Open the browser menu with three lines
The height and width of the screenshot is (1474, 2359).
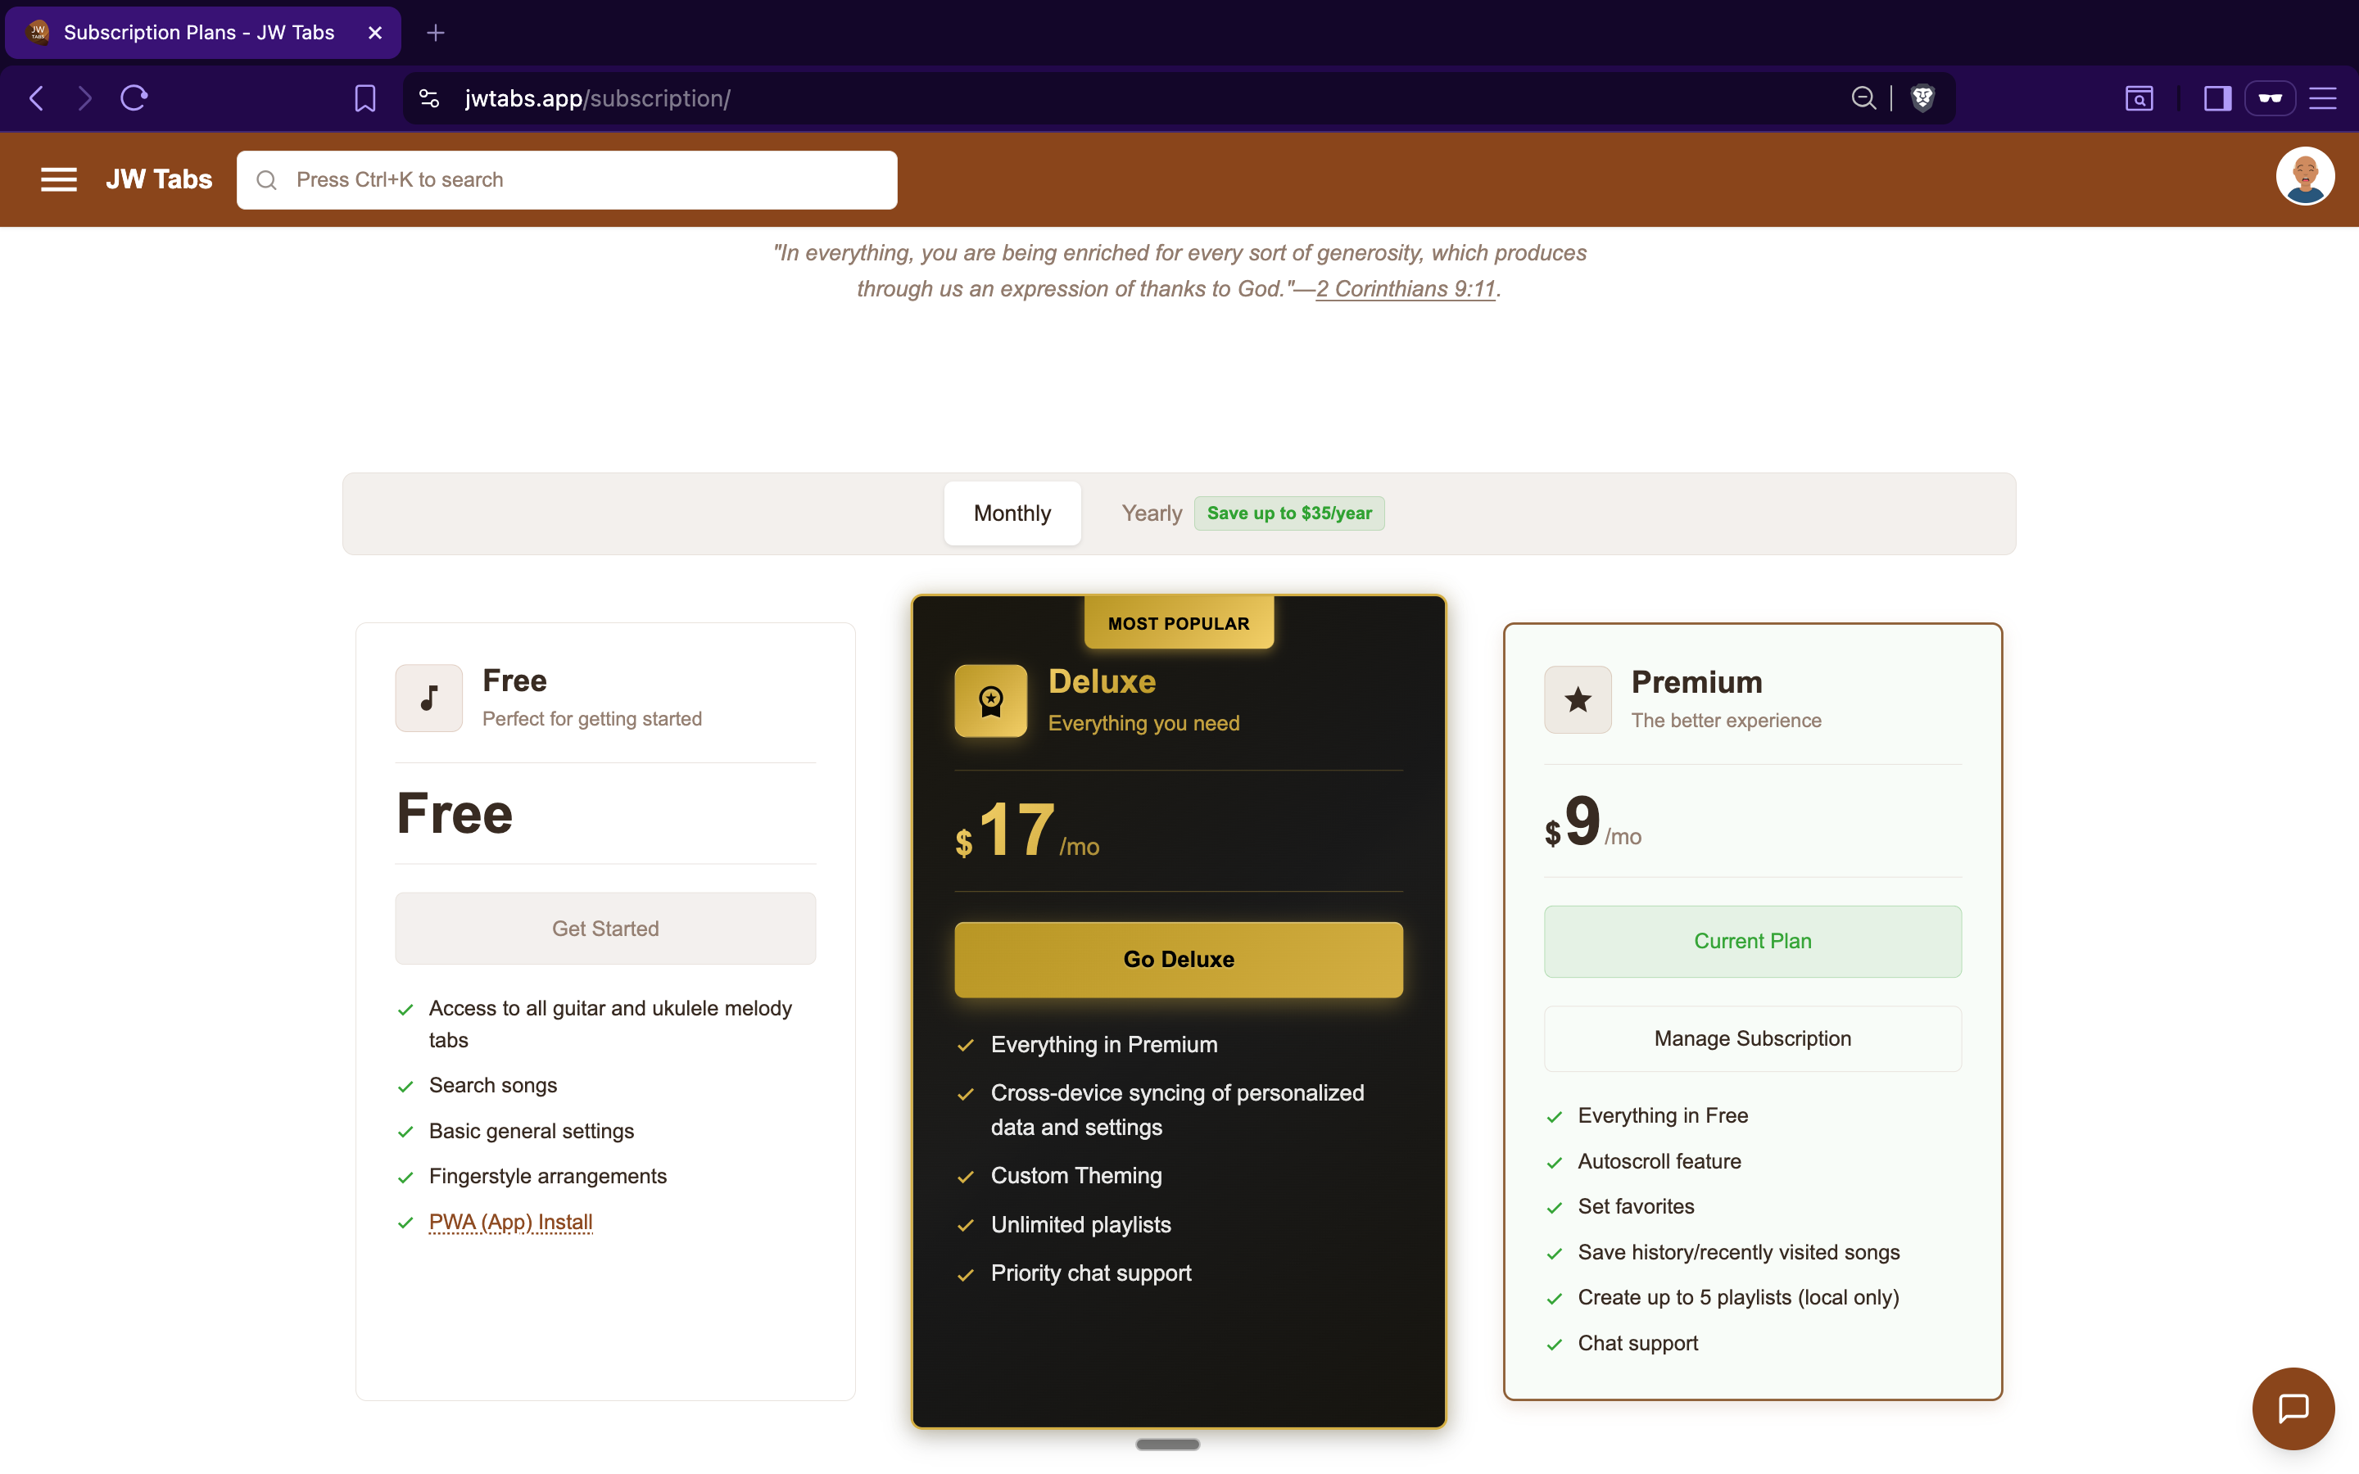click(2325, 97)
